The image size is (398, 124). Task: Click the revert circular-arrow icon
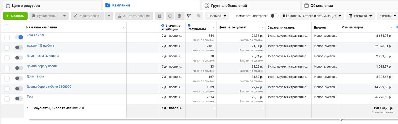[170, 16]
